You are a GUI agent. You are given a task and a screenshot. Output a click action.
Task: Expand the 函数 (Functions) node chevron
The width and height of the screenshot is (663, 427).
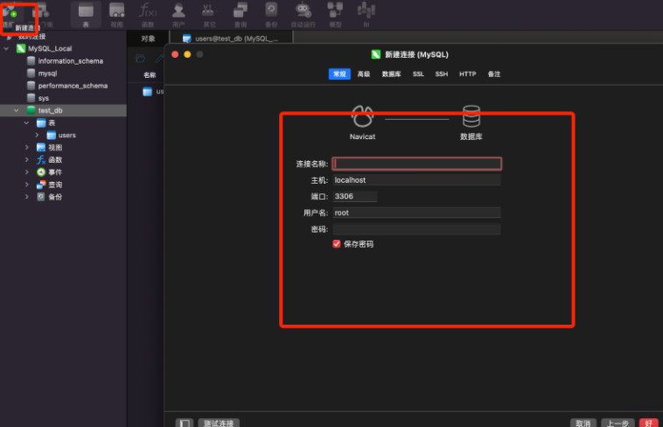(x=26, y=159)
